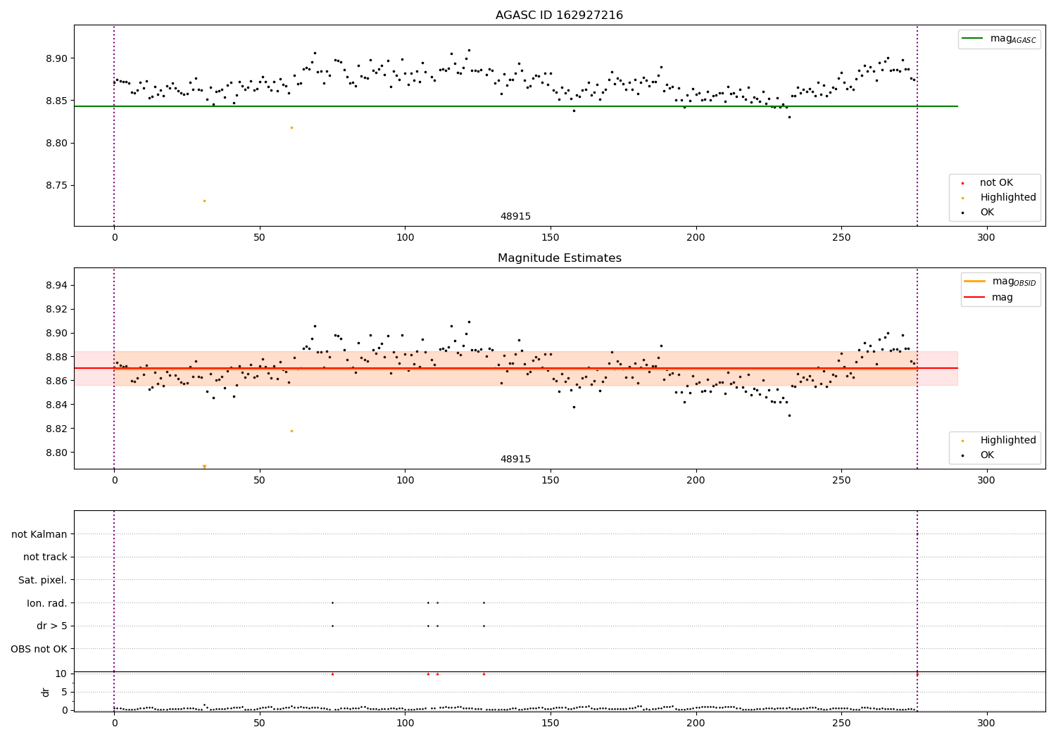Click the 8.86 y-tick in Magnitude Estimates plot
This screenshot has width=1056, height=739.
coord(55,381)
